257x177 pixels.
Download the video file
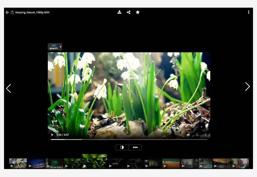tap(119, 12)
